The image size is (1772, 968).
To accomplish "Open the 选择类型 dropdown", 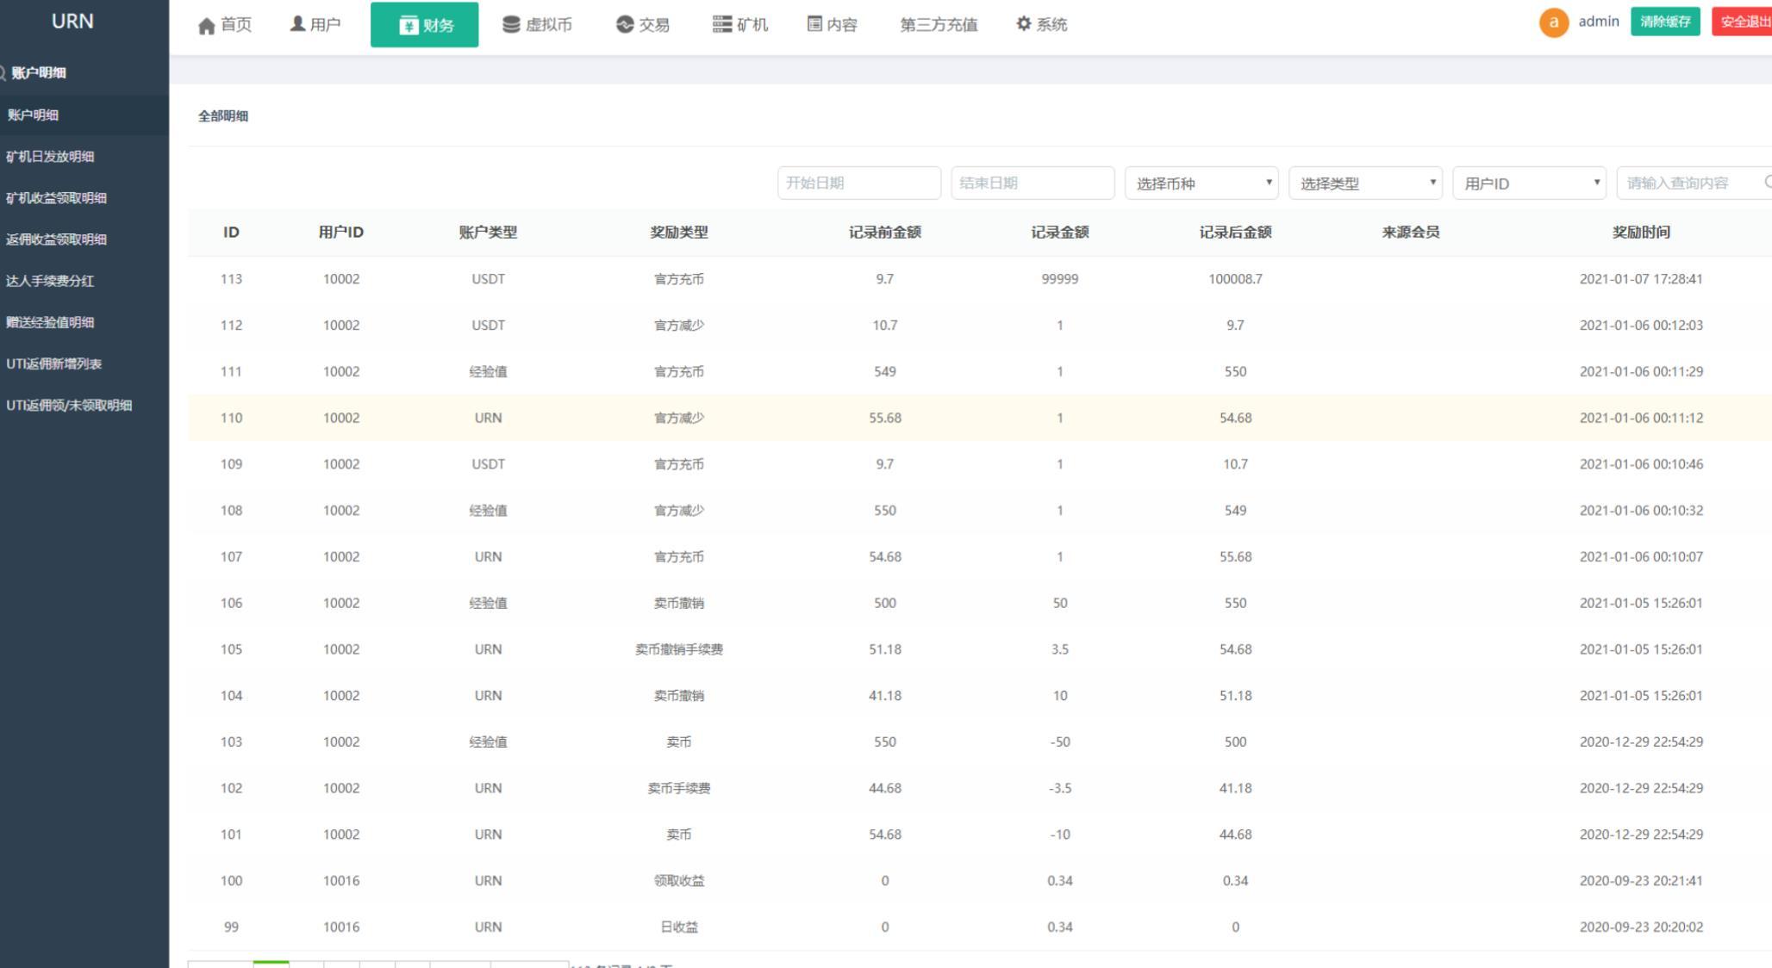I will click(1365, 183).
